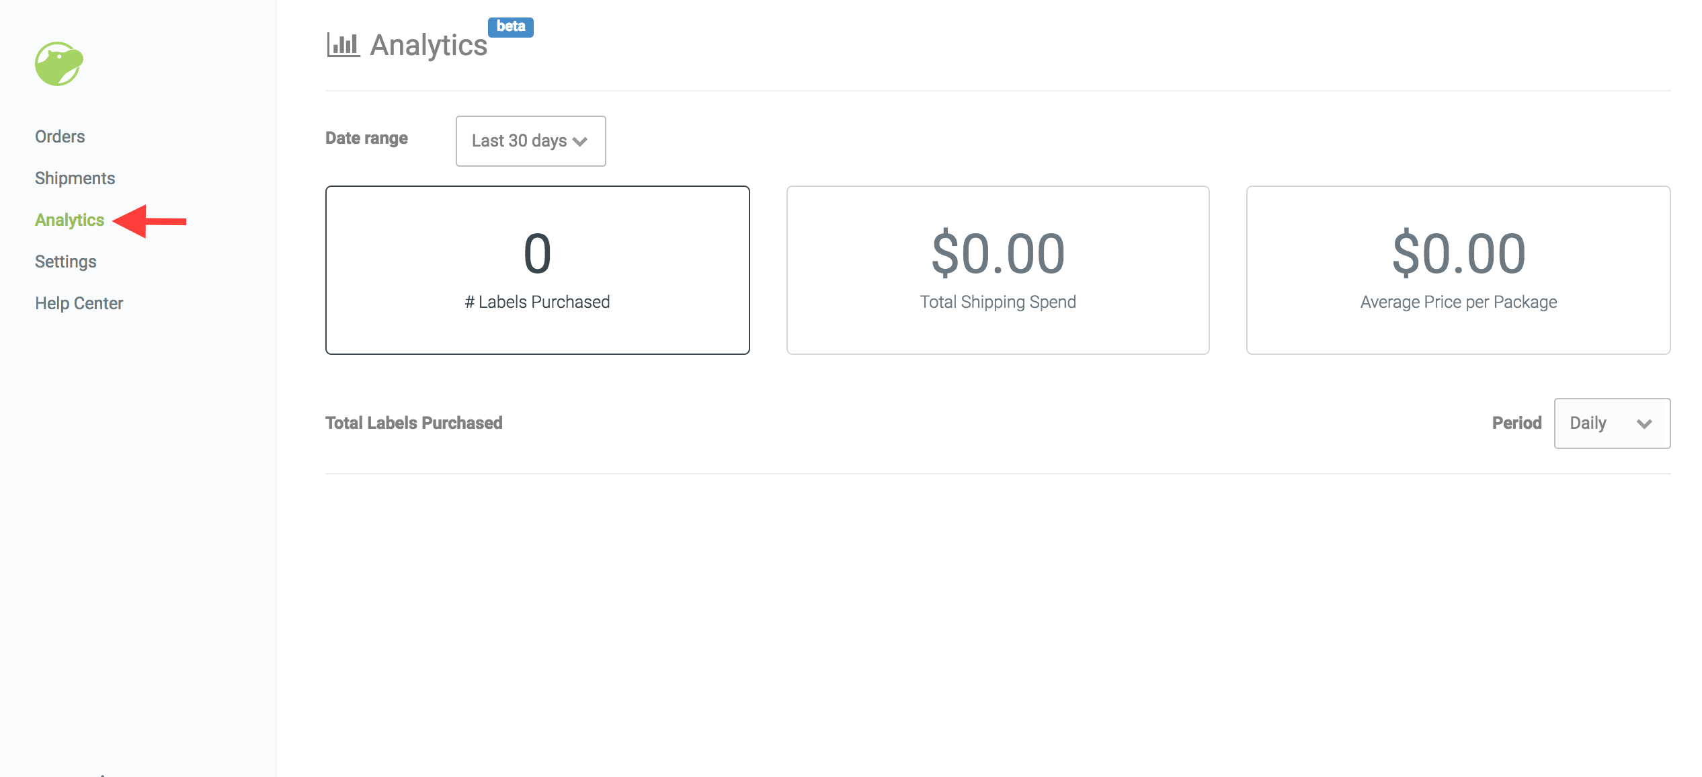Open the Last 30 days dropdown
The width and height of the screenshot is (1702, 777).
click(531, 141)
